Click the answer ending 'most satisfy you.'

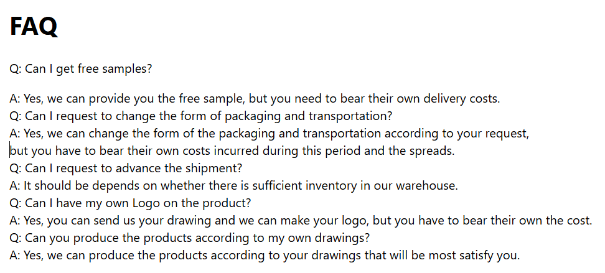[265, 255]
